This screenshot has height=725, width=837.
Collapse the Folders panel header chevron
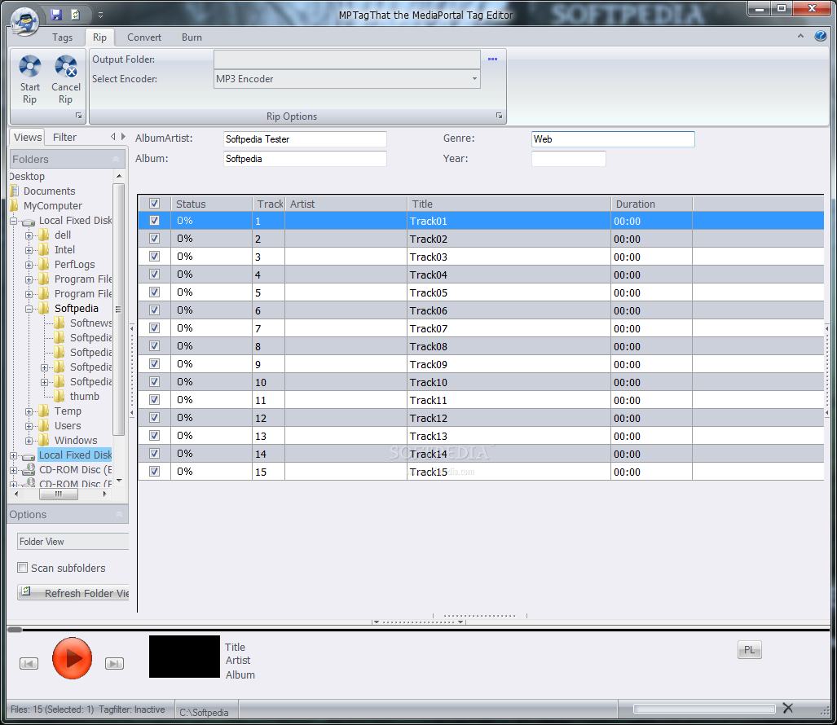(x=117, y=159)
